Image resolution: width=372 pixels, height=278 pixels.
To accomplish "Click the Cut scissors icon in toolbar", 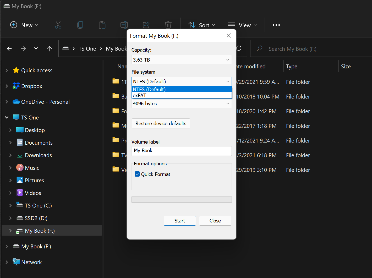I will pyautogui.click(x=58, y=25).
